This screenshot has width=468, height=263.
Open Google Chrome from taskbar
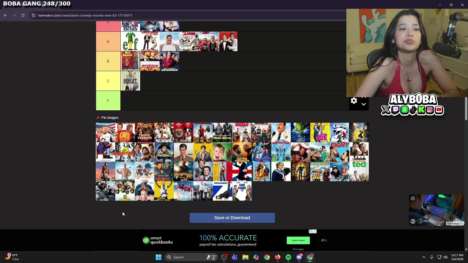267,257
